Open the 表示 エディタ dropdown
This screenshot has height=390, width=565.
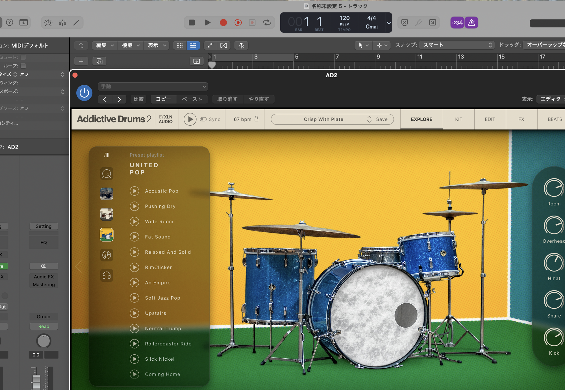point(551,99)
